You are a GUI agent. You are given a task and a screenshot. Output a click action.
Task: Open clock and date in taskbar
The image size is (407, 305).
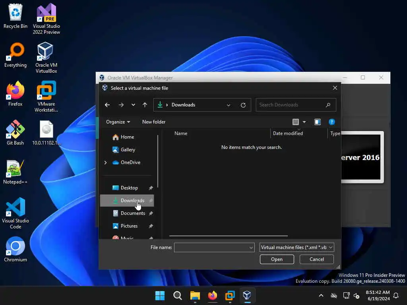point(378,295)
